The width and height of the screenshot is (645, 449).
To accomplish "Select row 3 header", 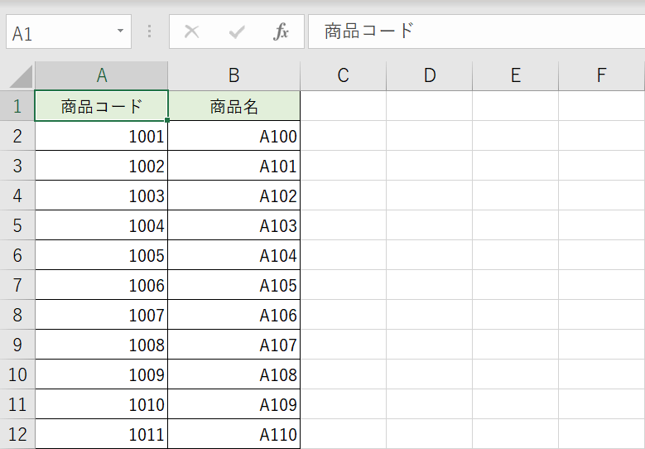I will (17, 166).
